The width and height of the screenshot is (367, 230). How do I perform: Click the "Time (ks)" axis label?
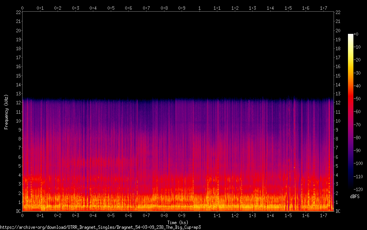point(178,223)
